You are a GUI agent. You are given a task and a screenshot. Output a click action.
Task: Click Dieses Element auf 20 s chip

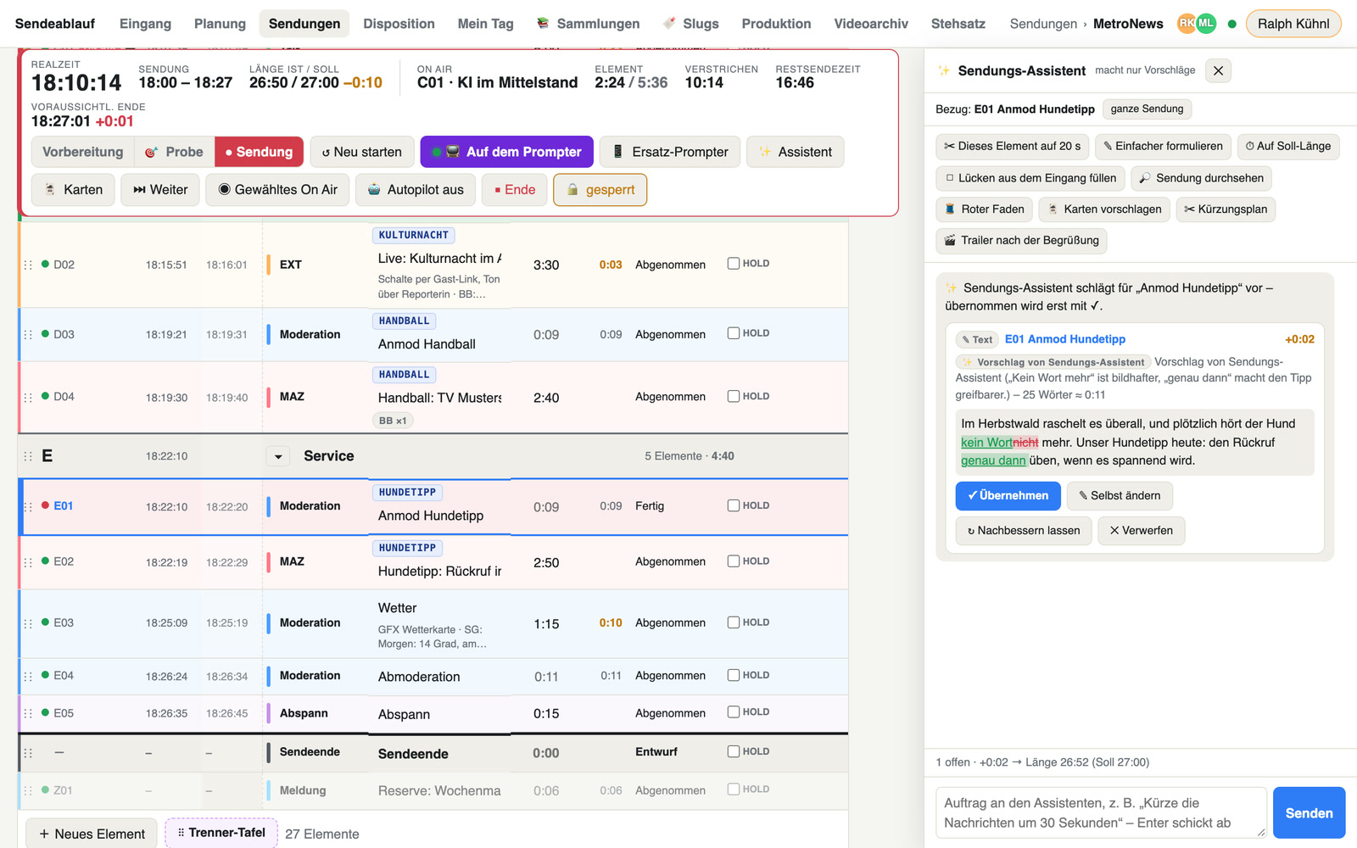tap(1013, 146)
